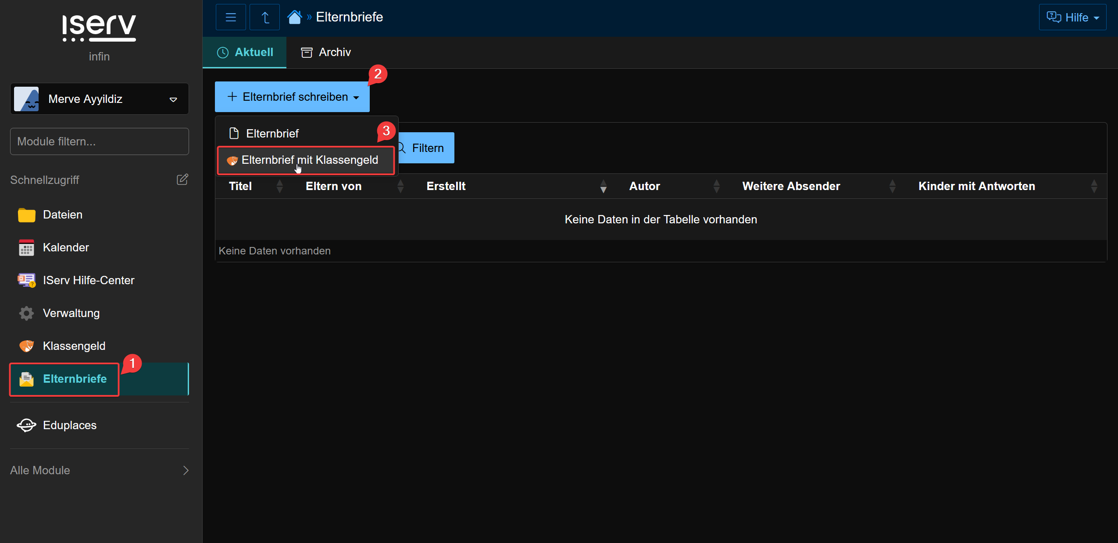The height and width of the screenshot is (543, 1118).
Task: Click the hamburger menu toggle icon
Action: (x=231, y=18)
